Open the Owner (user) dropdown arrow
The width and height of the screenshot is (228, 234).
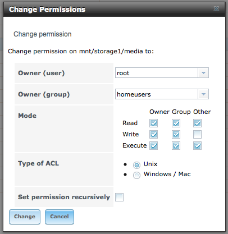pos(203,73)
